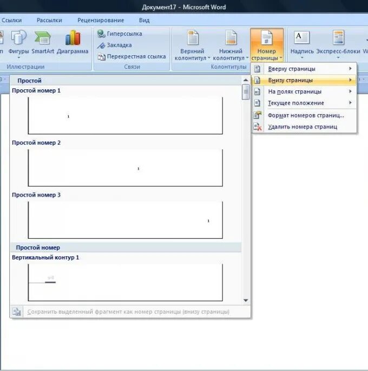Screen dimensions: 368x371
Task: Click Сохранить выделенный фрагмент как номер страницы
Action: pyautogui.click(x=130, y=311)
